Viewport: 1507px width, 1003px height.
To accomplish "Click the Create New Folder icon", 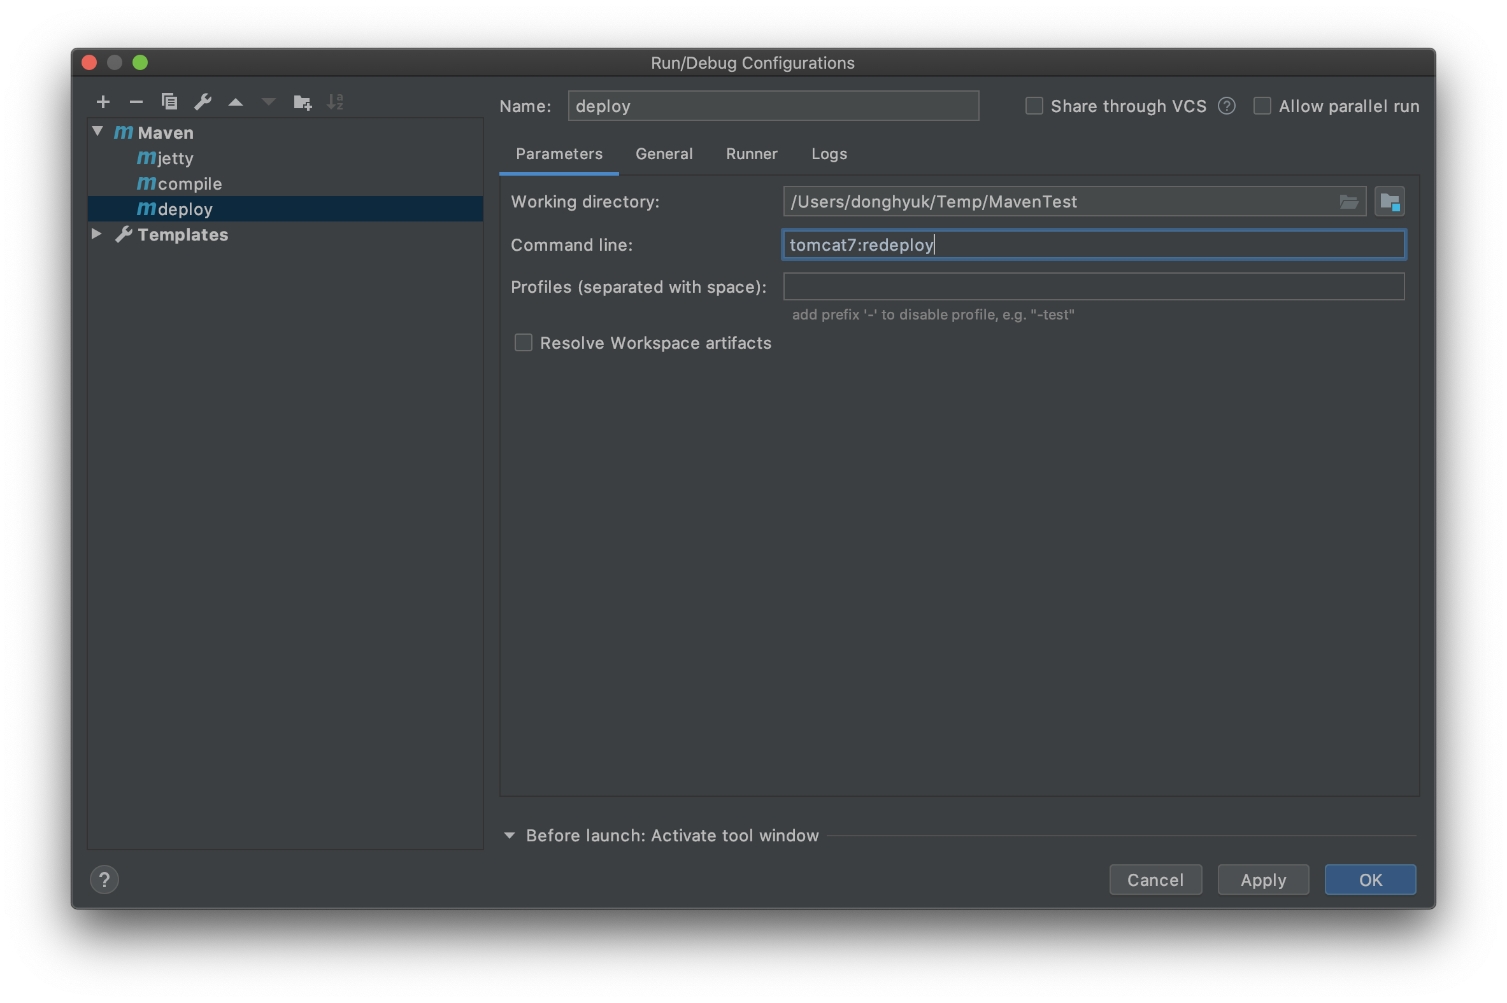I will coord(302,102).
